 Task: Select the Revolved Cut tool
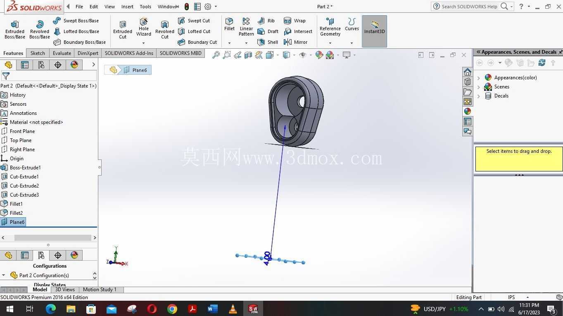pos(165,29)
